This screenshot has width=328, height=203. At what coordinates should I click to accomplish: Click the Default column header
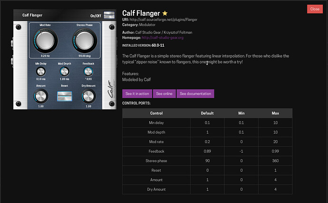(207, 113)
